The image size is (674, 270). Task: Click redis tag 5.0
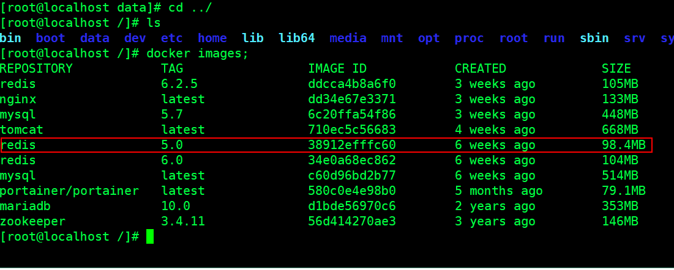173,145
